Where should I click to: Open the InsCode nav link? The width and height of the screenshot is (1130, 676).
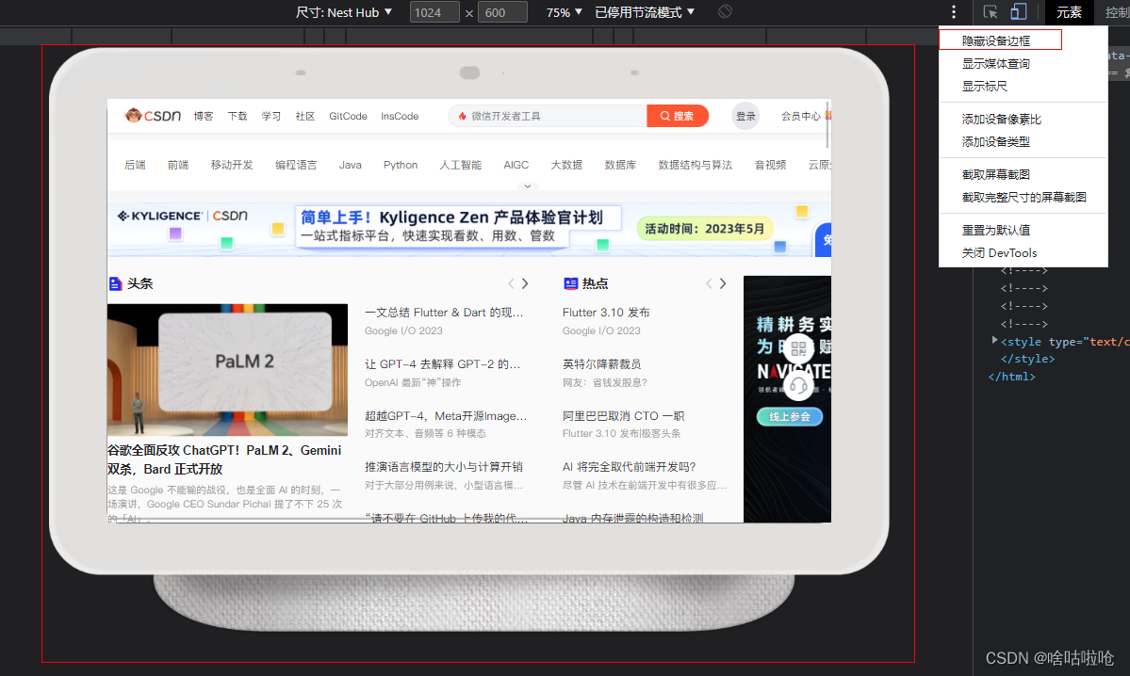[400, 116]
